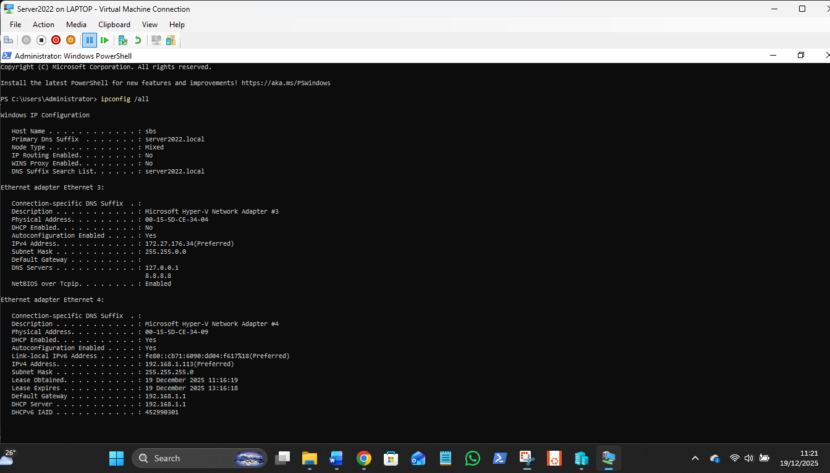
Task: Click the Turn Off VM toolbar icon
Action: point(41,40)
